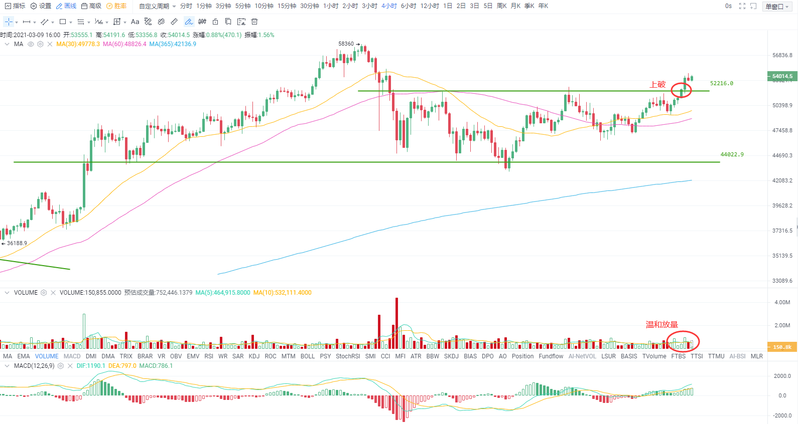Open channel tool dropdown arrow

53,22
